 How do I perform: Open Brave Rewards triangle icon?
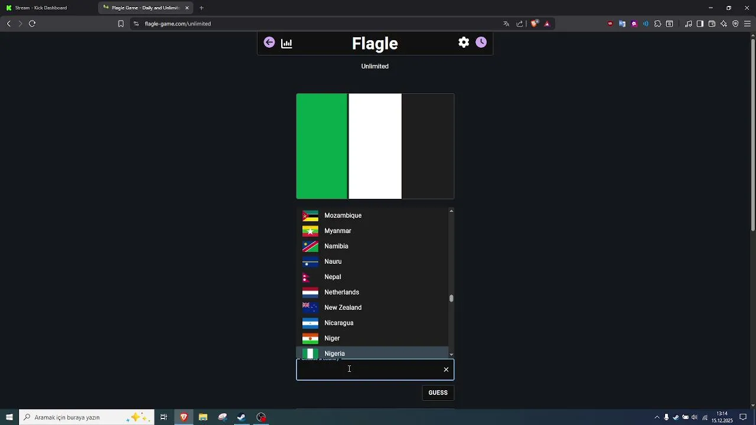pyautogui.click(x=547, y=24)
